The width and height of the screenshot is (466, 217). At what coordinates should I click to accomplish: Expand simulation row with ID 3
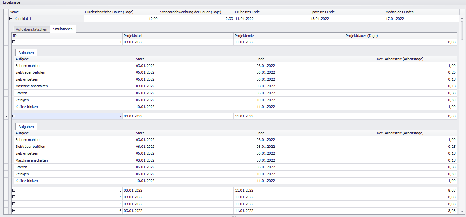pyautogui.click(x=14, y=190)
